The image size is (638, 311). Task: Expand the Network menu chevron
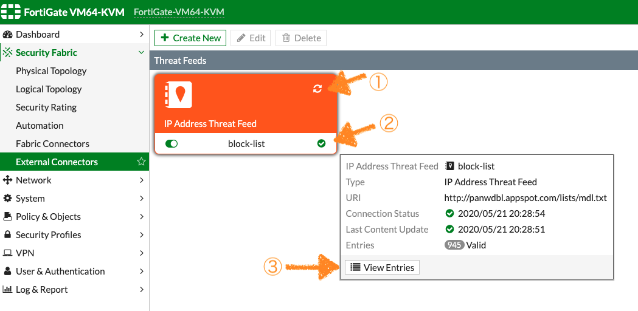(142, 180)
